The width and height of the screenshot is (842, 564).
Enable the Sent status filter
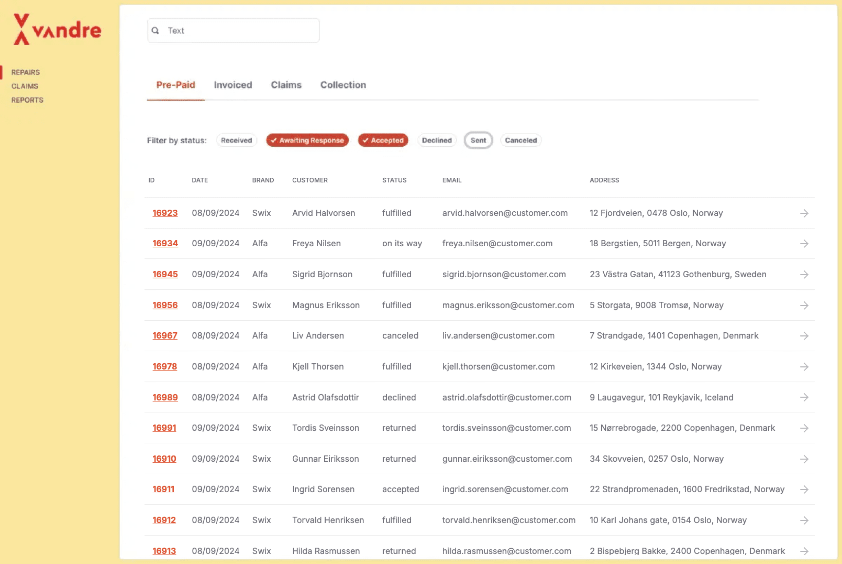tap(478, 140)
